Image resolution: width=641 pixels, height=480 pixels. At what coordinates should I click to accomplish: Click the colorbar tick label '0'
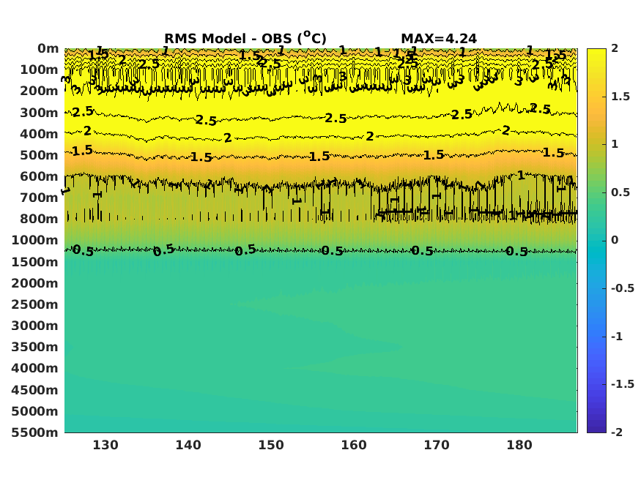click(x=615, y=241)
